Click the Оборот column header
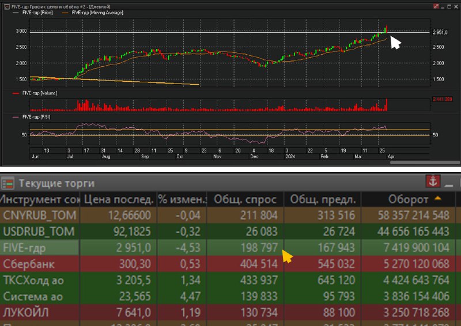461x326 pixels. pos(409,200)
